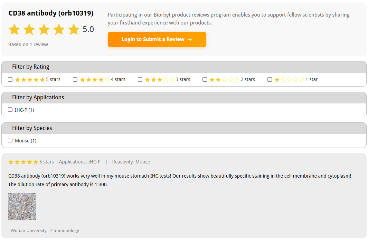Viewport: 368px width, 240px height.
Task: Open the IHC stained tissue review thumbnail
Action: pos(22,207)
